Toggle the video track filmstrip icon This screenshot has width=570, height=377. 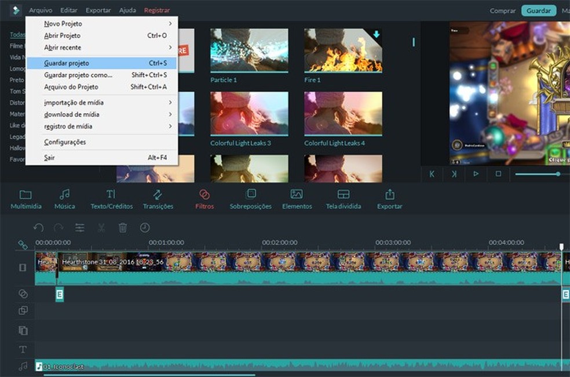[x=23, y=267]
